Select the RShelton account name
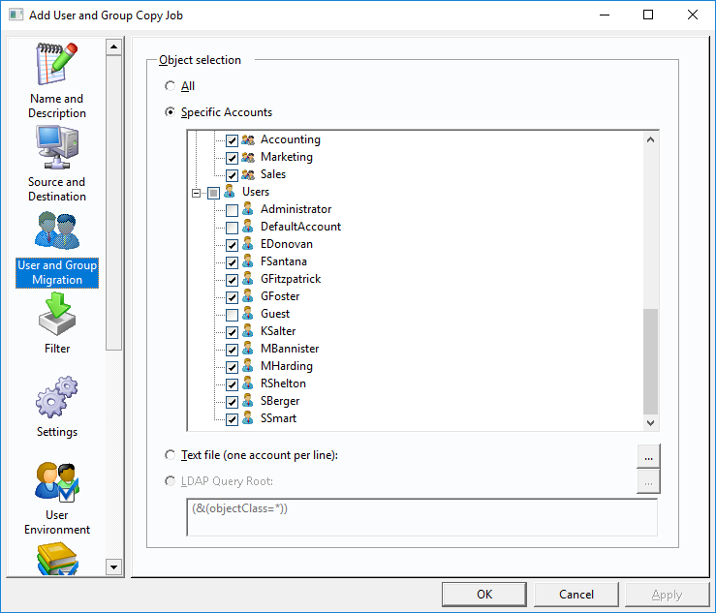This screenshot has height=613, width=716. coord(283,383)
